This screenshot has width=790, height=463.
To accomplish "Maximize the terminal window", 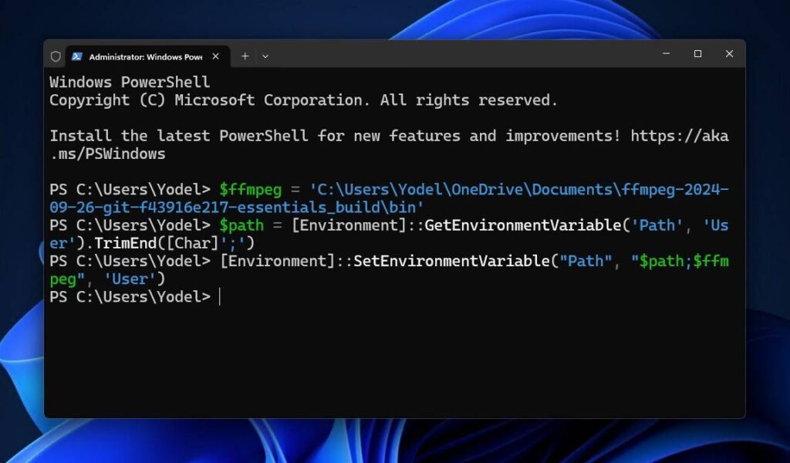I will (x=697, y=54).
